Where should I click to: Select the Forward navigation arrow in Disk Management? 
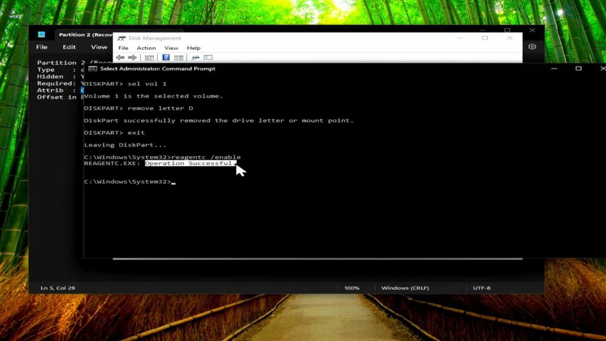[x=131, y=57]
